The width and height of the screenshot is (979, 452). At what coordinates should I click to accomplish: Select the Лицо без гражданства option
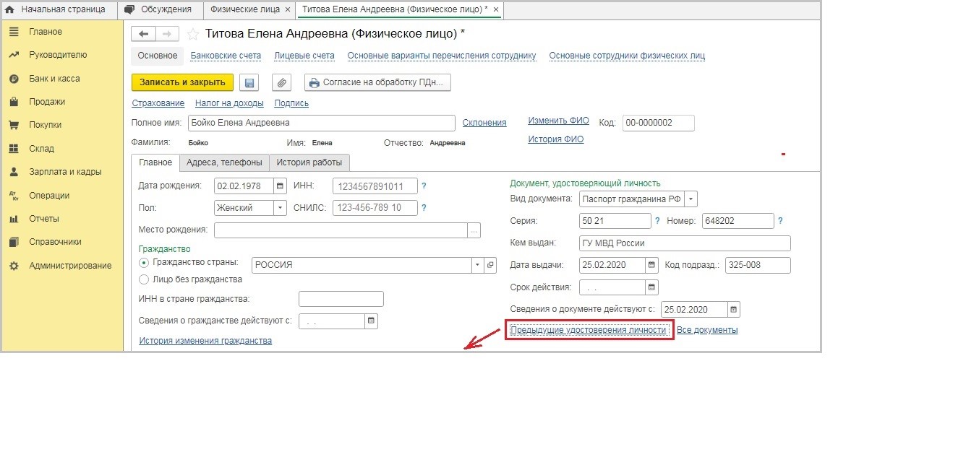pyautogui.click(x=144, y=279)
